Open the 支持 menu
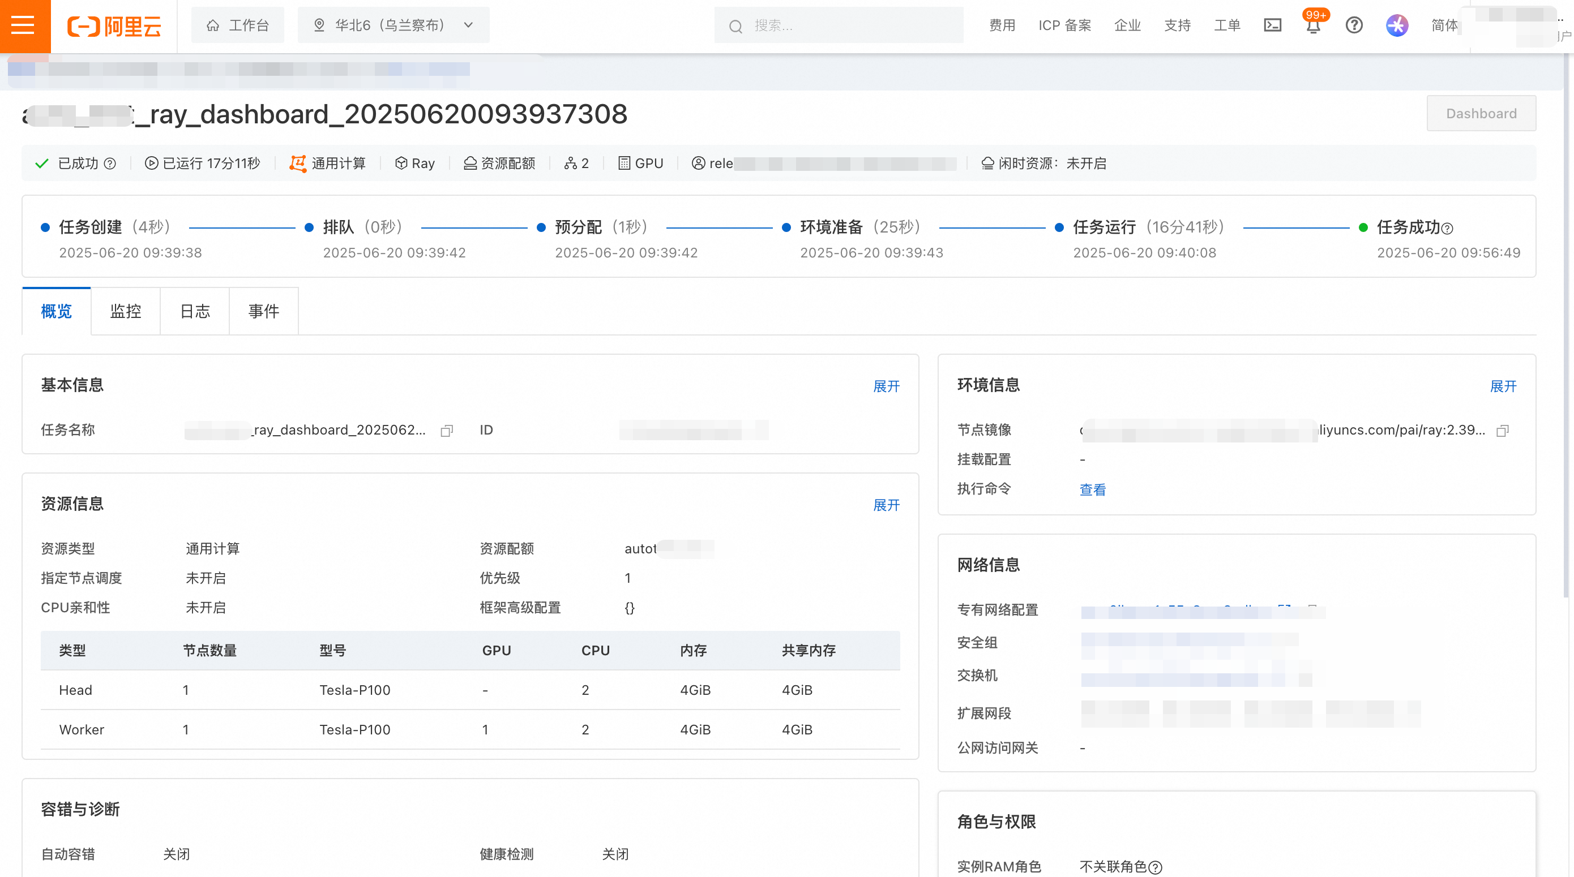1574x877 pixels. pyautogui.click(x=1178, y=25)
